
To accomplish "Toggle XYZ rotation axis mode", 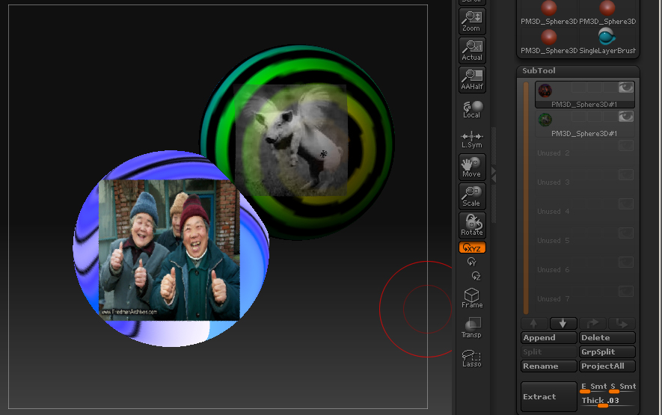I will [x=472, y=248].
